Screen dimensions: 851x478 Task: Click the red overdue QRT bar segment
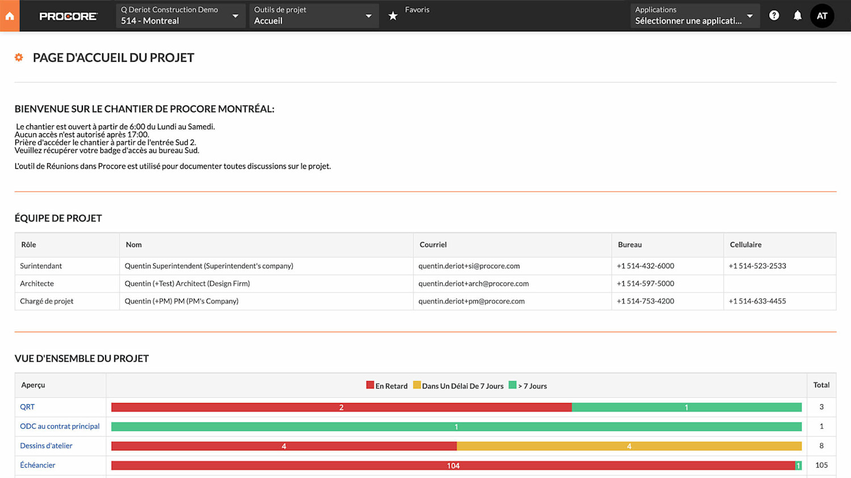tap(341, 407)
